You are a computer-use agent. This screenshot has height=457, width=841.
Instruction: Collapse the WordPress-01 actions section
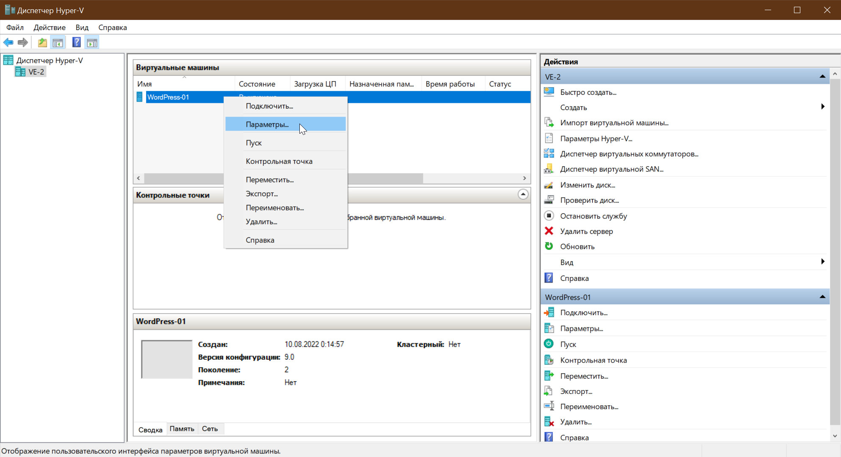coord(822,297)
